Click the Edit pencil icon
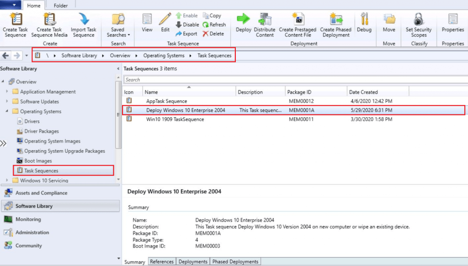Screen dimensions: 468x266 (x=165, y=19)
